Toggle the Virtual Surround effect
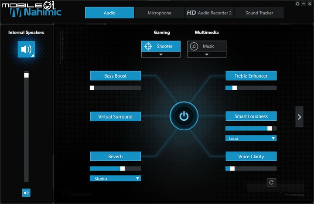Image resolution: width=314 pixels, height=204 pixels. [115, 116]
